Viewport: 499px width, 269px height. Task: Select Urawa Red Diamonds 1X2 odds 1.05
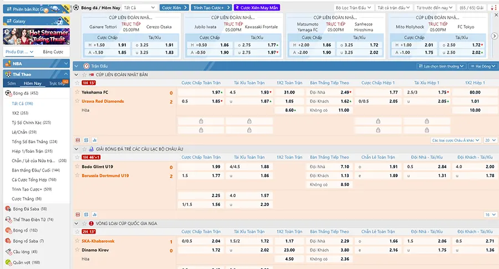point(289,101)
